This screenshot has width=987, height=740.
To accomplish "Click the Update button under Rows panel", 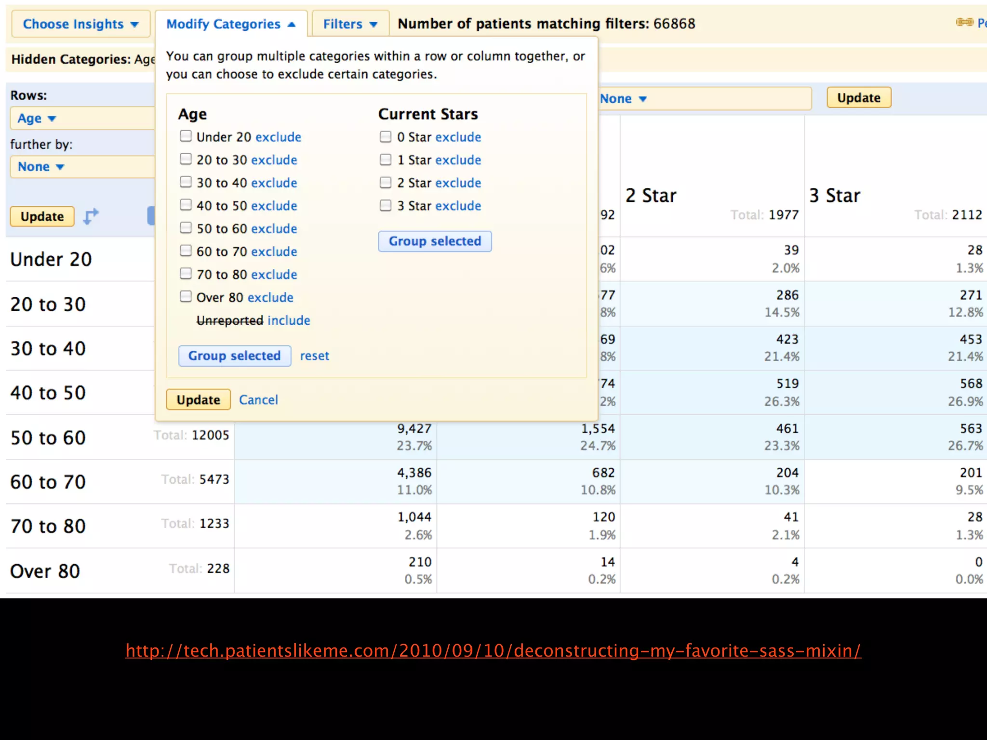I will [42, 216].
